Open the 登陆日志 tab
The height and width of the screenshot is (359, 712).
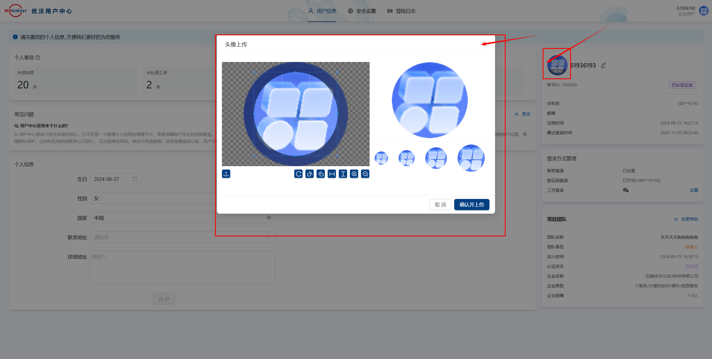pos(401,11)
